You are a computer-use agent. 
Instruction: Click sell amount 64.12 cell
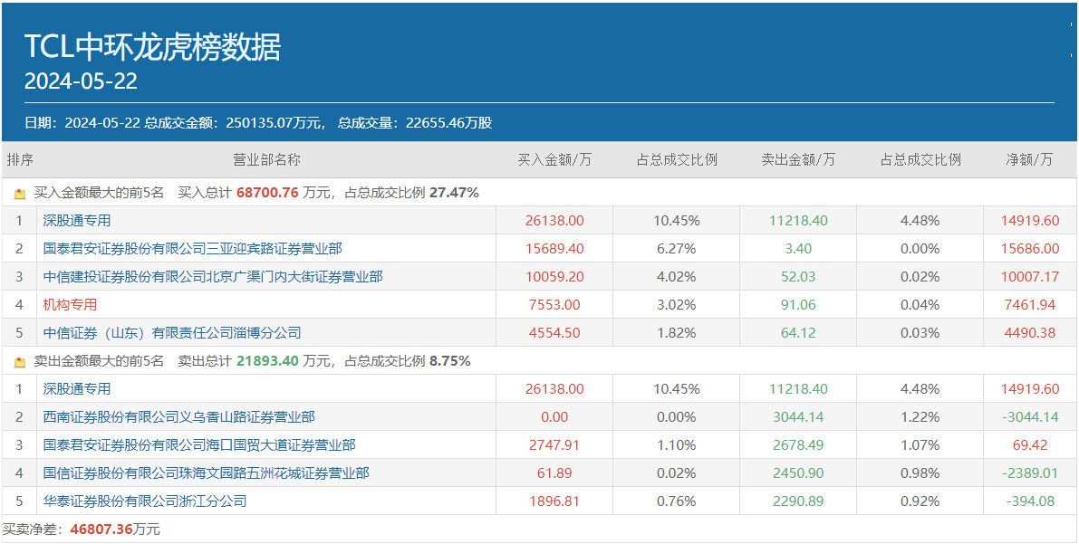[x=798, y=333]
